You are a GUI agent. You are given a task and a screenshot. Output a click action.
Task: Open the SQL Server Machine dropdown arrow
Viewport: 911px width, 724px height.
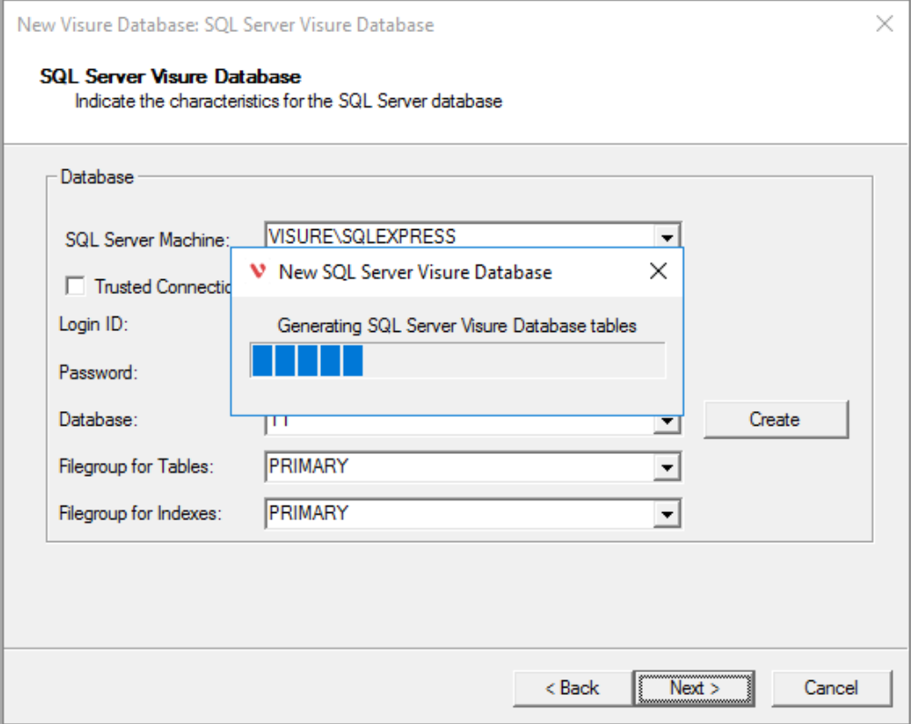tap(667, 236)
